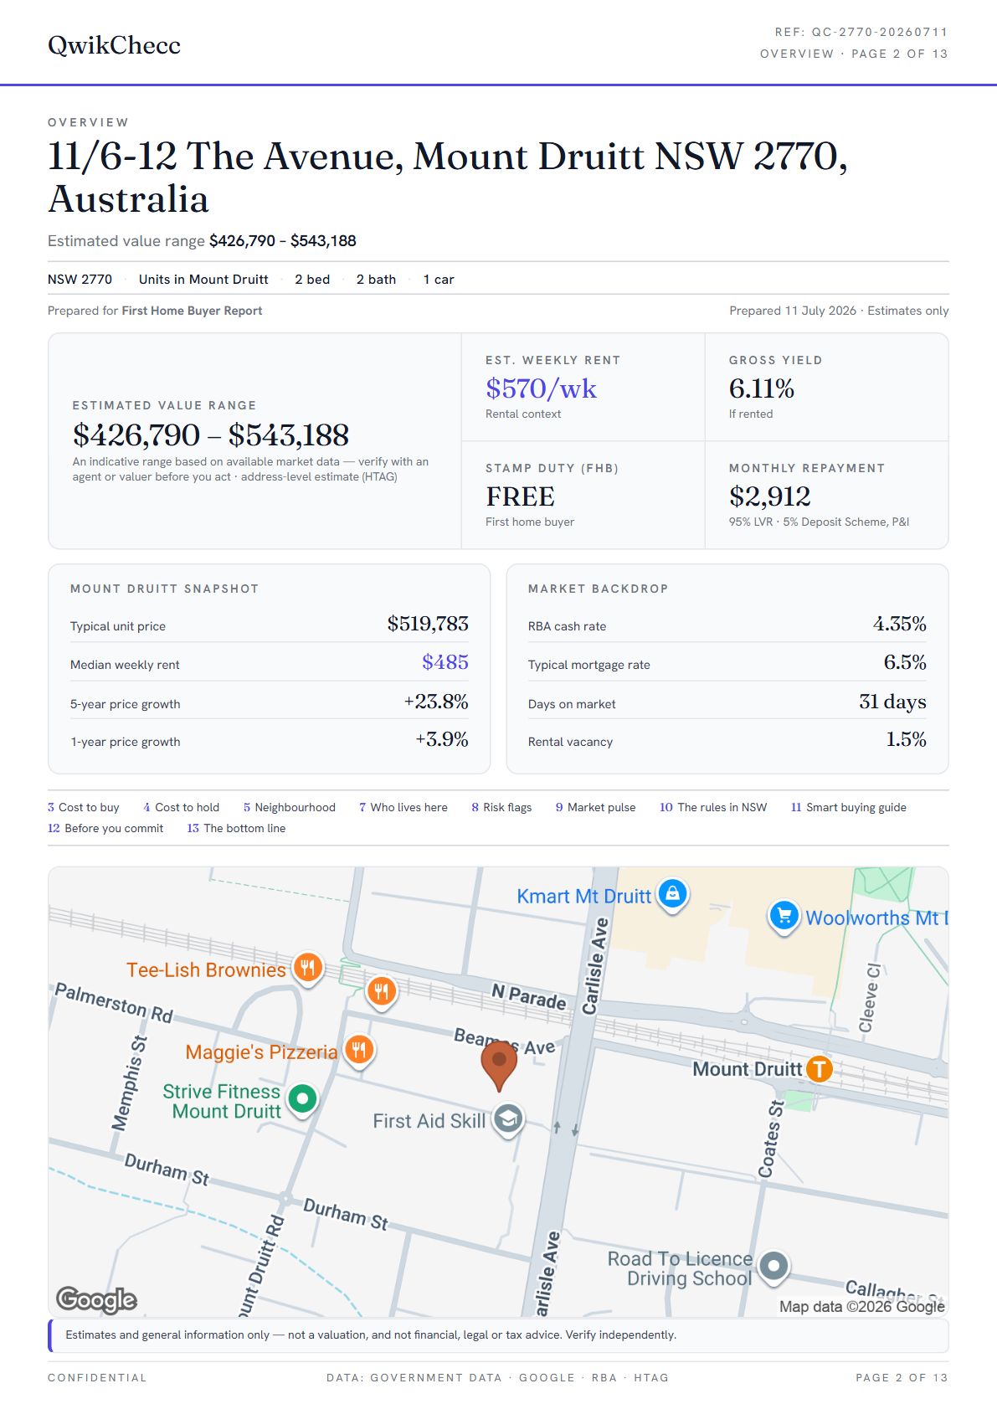Click the Mount Druitt train station icon
This screenshot has width=997, height=1409.
(x=819, y=1069)
